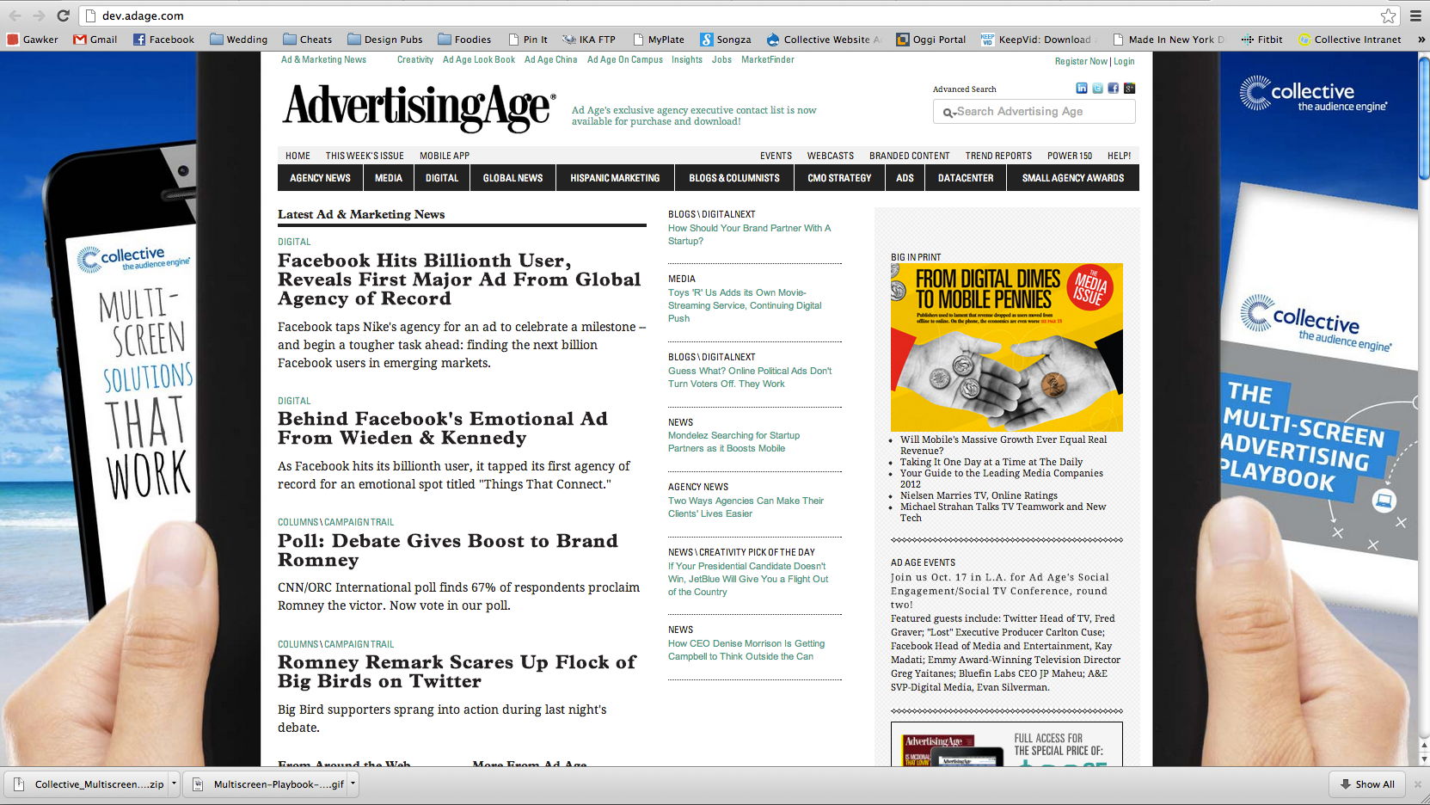
Task: Click the Search Advertising Age field
Action: pos(1042,112)
